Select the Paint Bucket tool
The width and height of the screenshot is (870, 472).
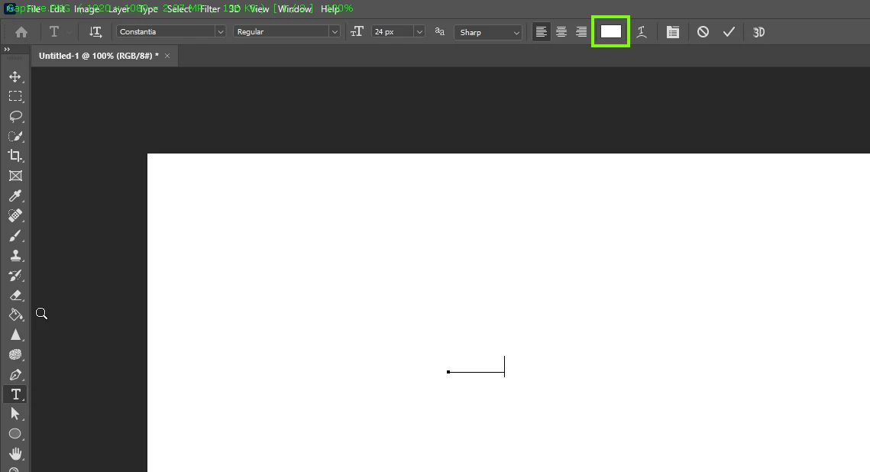(x=15, y=315)
